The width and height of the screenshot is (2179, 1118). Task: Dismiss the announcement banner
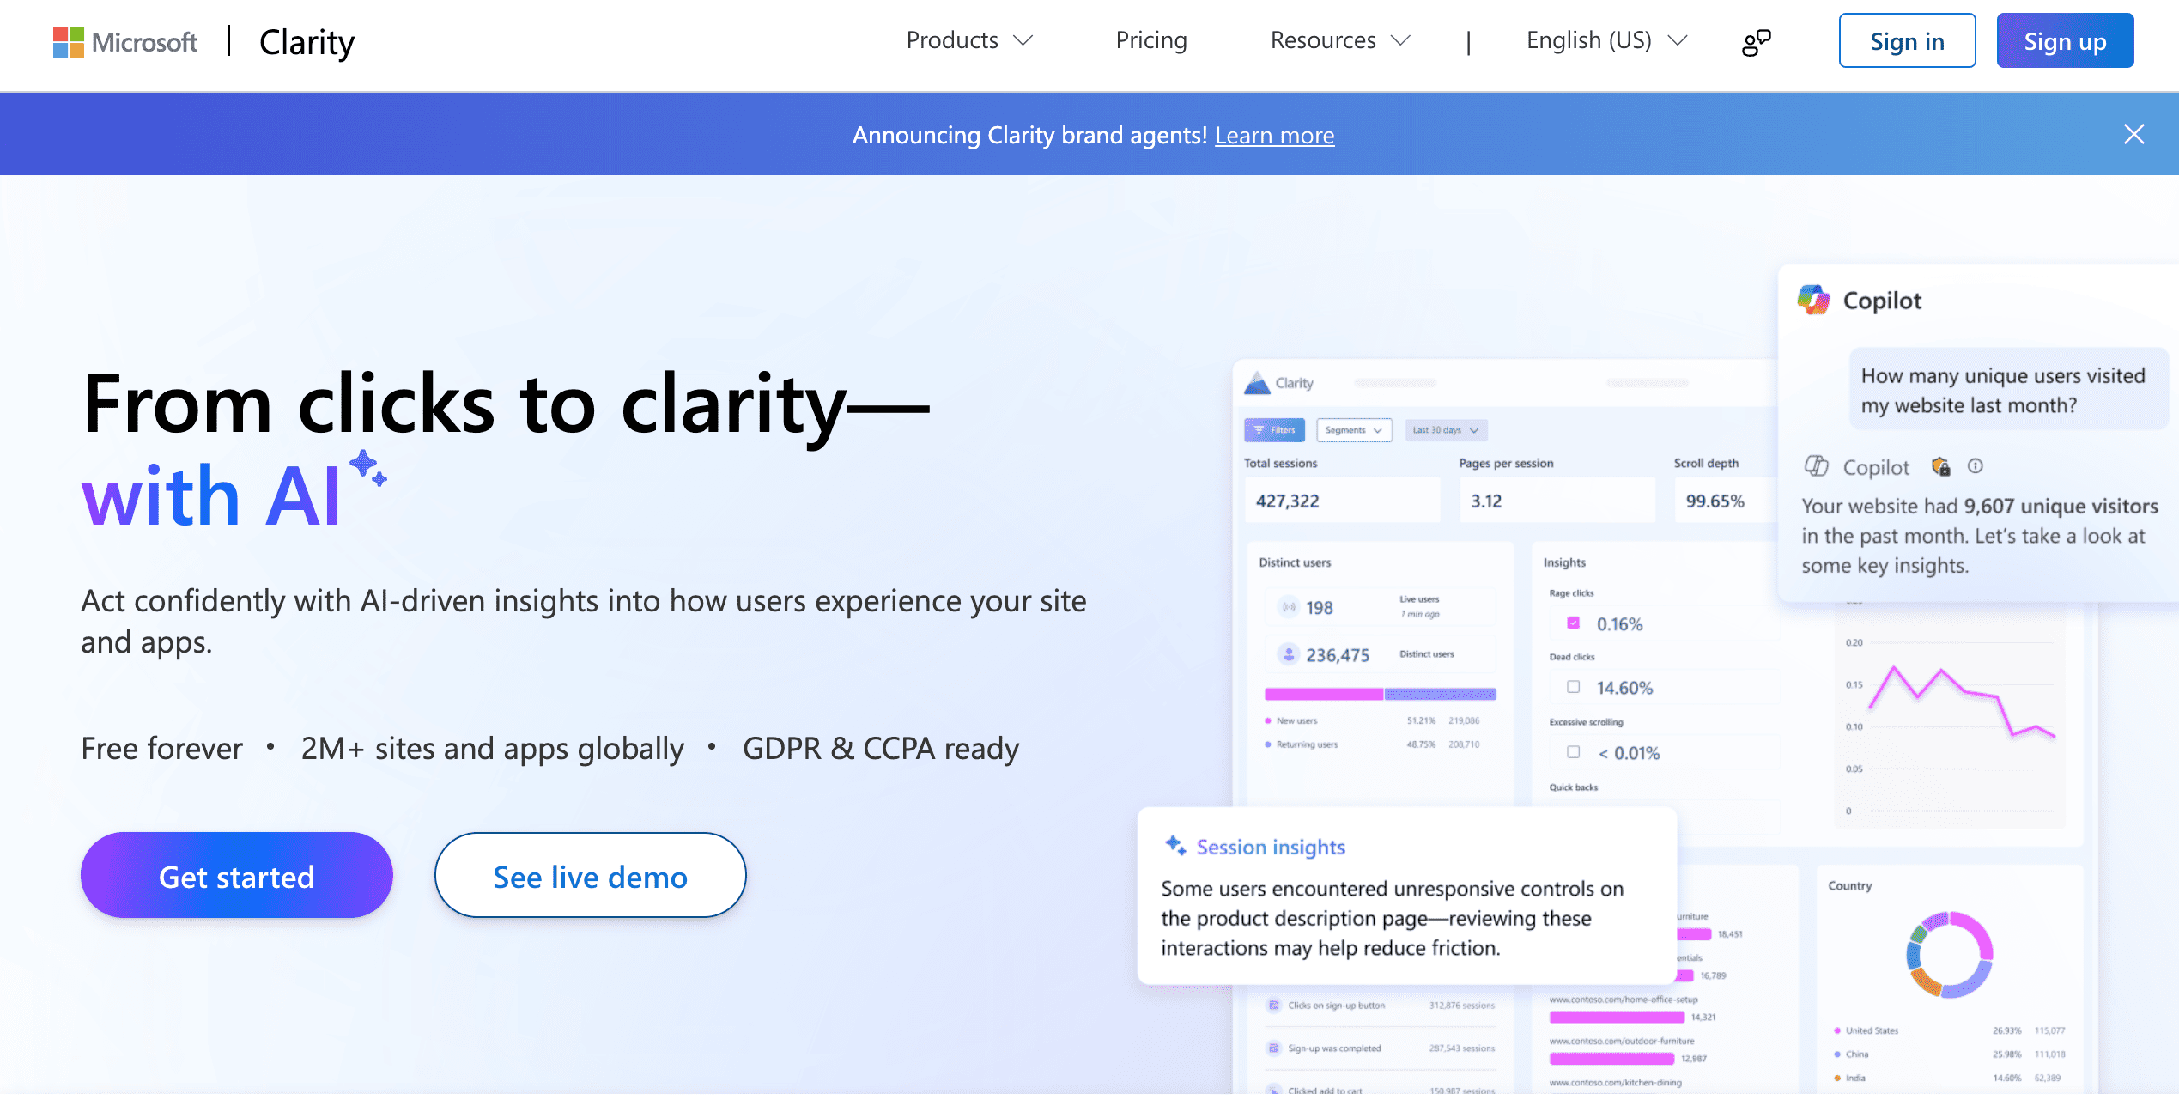click(x=2133, y=134)
